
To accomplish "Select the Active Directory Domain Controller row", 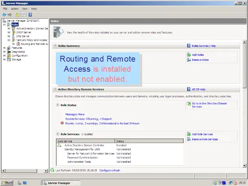I will pyautogui.click(x=120, y=145).
